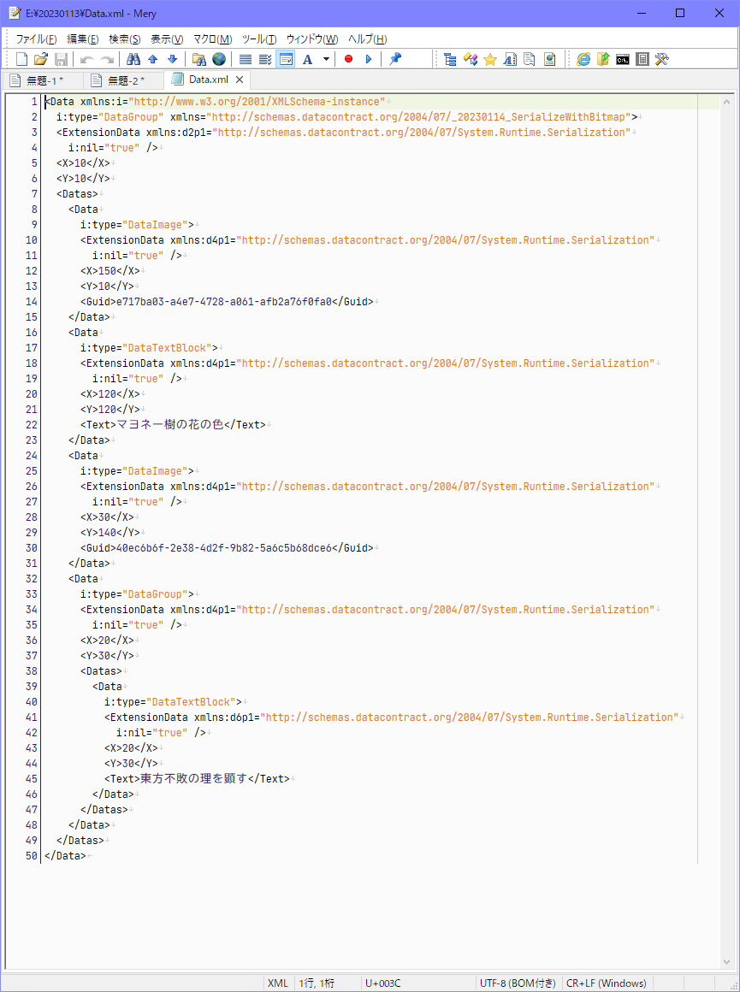
Task: Launch the command prompt icon
Action: point(621,58)
